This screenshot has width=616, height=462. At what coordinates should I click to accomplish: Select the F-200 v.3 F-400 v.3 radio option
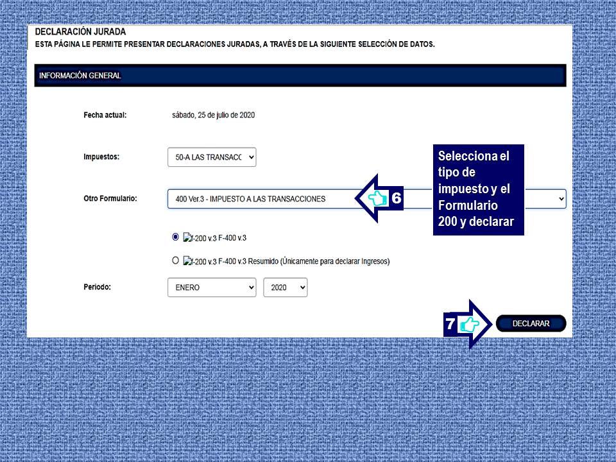click(x=175, y=237)
